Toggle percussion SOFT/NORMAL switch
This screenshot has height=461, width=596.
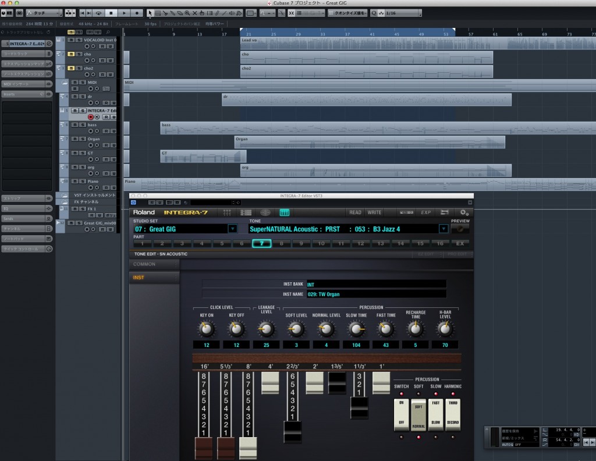point(418,414)
